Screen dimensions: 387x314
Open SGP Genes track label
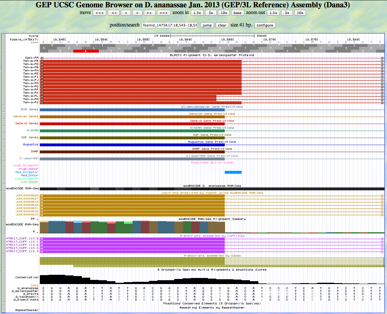tap(30, 137)
